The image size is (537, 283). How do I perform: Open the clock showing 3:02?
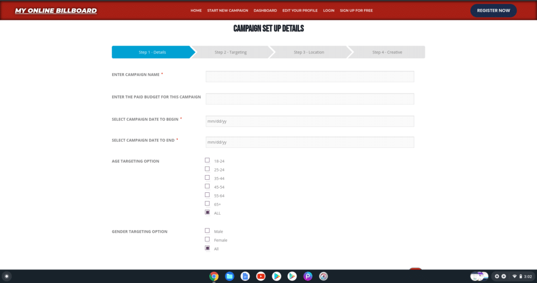(x=528, y=277)
